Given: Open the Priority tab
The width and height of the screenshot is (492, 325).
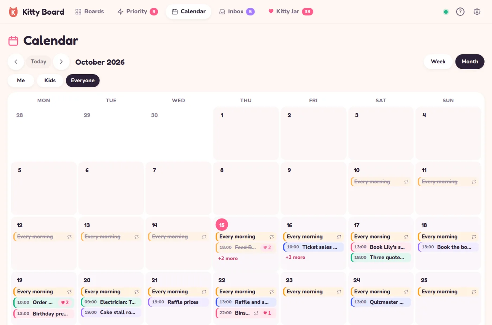Looking at the screenshot, I should (x=137, y=12).
